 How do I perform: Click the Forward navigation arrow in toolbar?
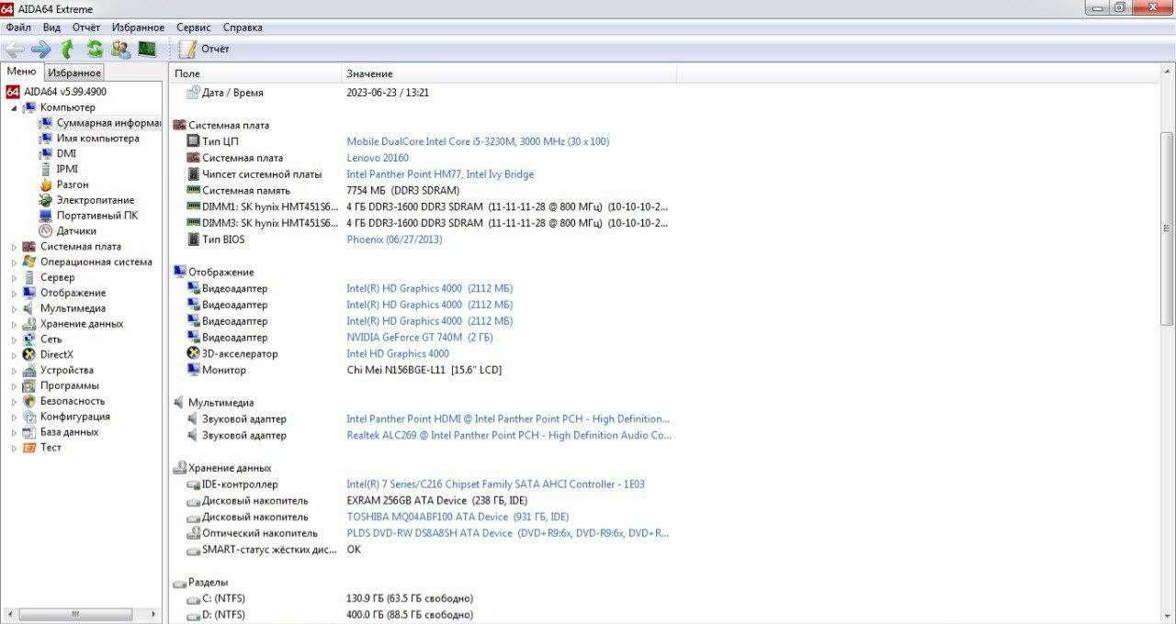coord(40,50)
